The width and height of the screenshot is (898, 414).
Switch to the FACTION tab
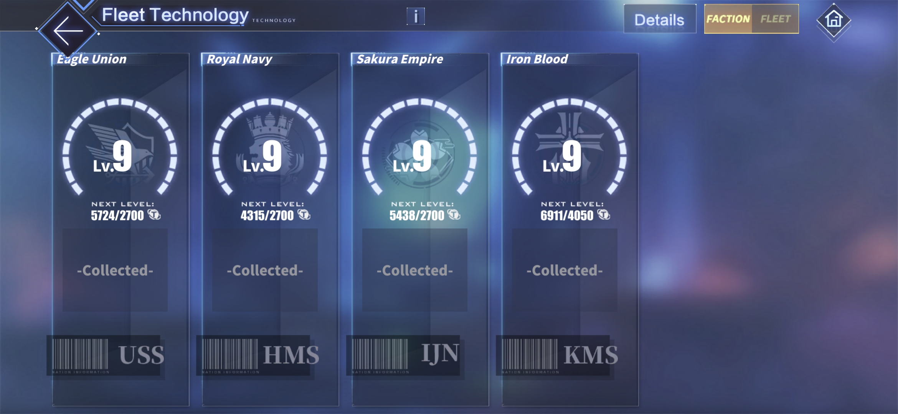[x=728, y=19]
